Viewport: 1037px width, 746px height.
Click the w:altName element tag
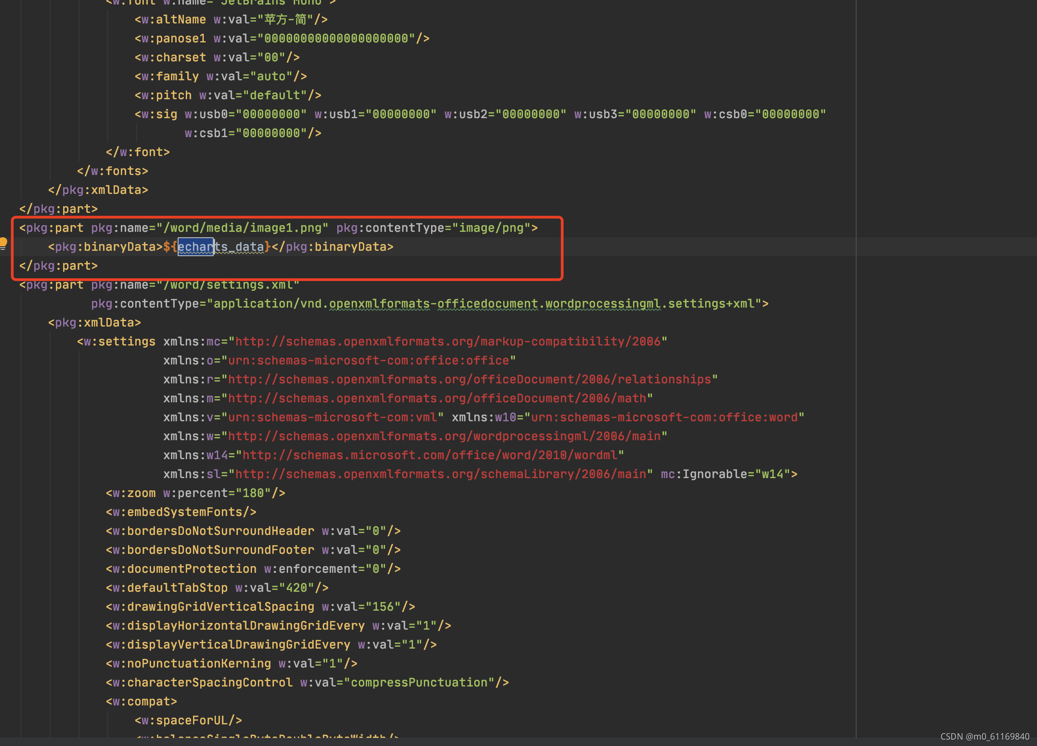click(174, 20)
